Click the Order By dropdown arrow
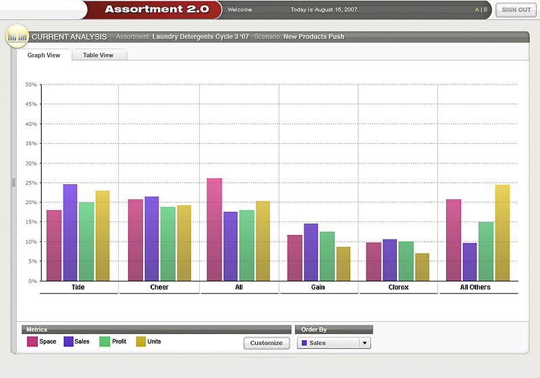Screen dimensions: 540x378 coord(364,343)
